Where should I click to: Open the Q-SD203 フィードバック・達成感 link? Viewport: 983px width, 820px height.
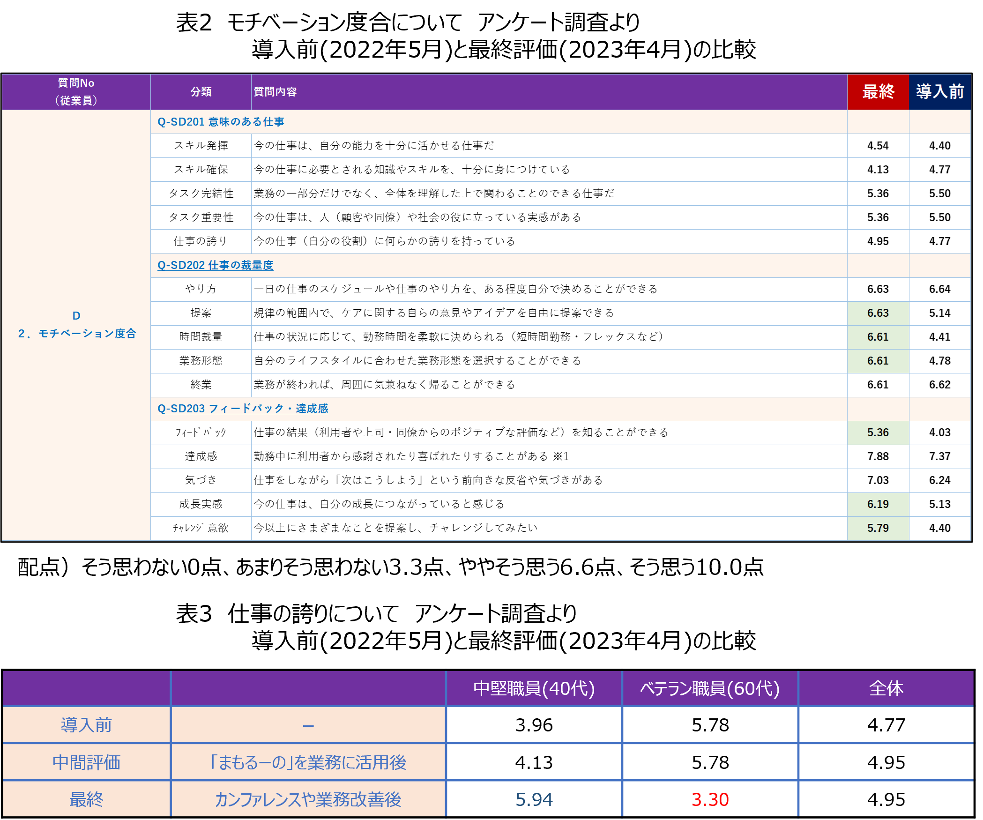[x=243, y=409]
